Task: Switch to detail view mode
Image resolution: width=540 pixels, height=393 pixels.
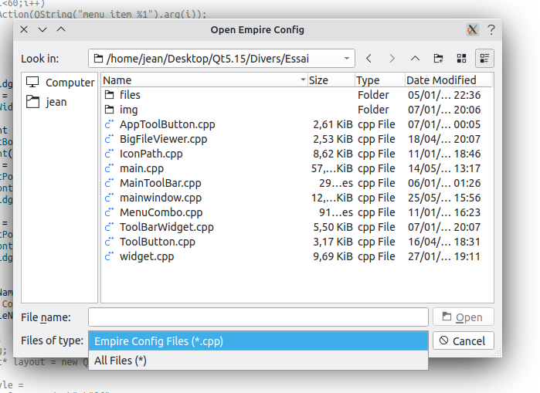Action: [484, 59]
